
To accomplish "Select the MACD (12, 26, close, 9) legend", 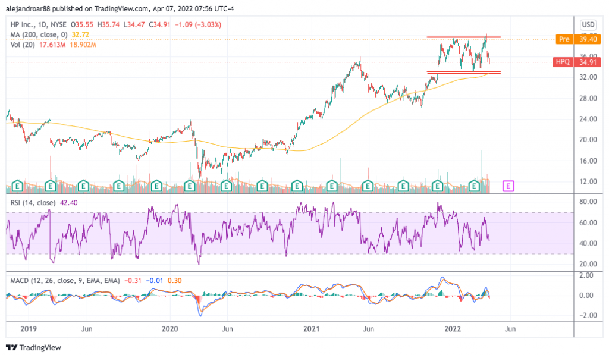I will [x=65, y=280].
